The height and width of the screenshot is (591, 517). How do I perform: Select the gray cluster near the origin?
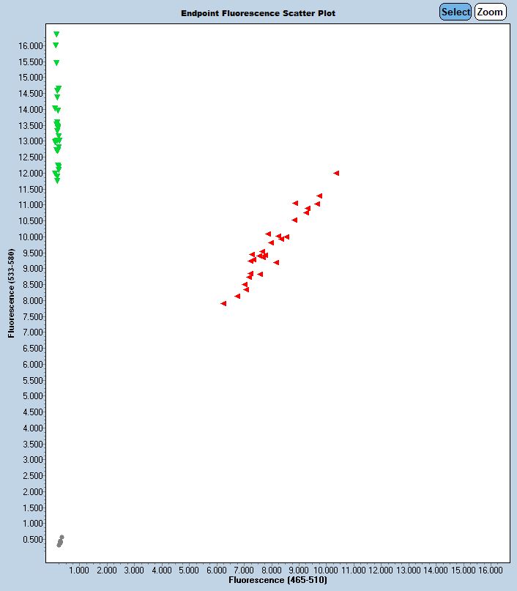pyautogui.click(x=61, y=541)
